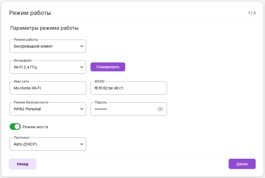The height and width of the screenshot is (178, 265).
Task: Click the chevron arrow in Режим безопасности
Action: (x=81, y=109)
